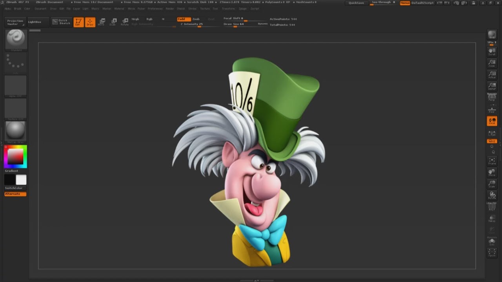Image resolution: width=502 pixels, height=282 pixels.
Task: Select the Rotate transform mode in top shelf
Action: [125, 22]
